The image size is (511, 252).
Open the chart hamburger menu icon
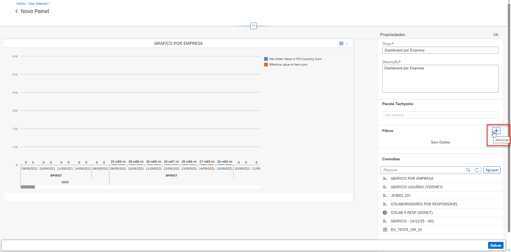click(x=341, y=43)
